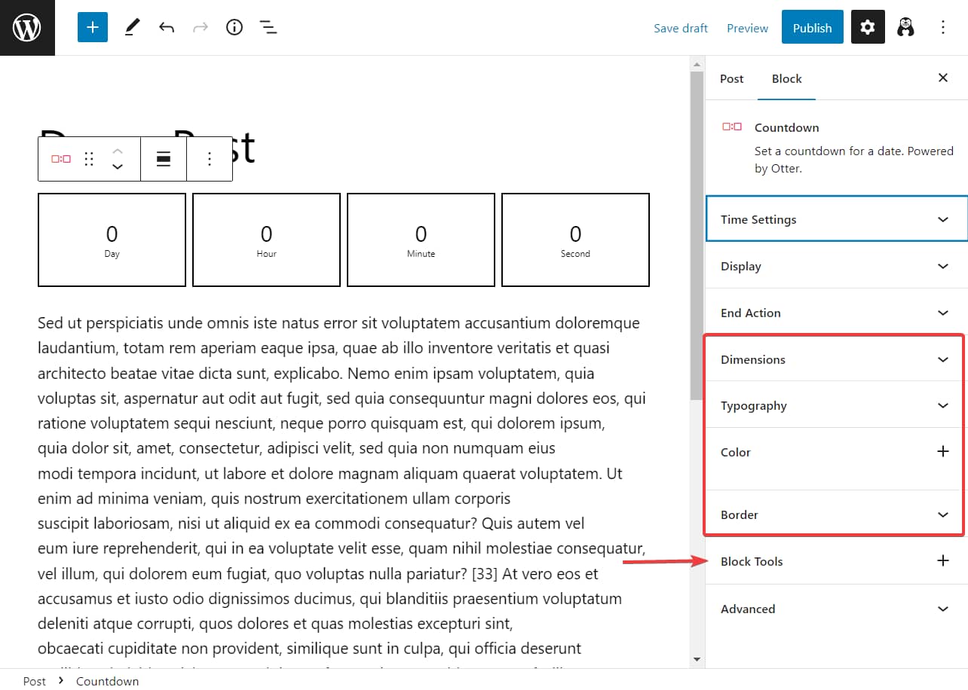Image resolution: width=968 pixels, height=690 pixels.
Task: Add a Color option with plus
Action: coord(942,451)
